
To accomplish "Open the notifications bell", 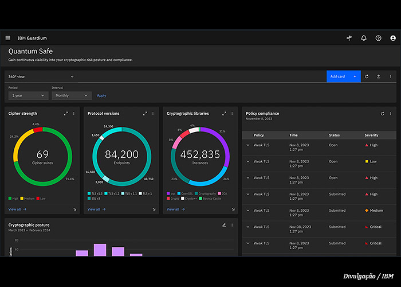I will [364, 38].
